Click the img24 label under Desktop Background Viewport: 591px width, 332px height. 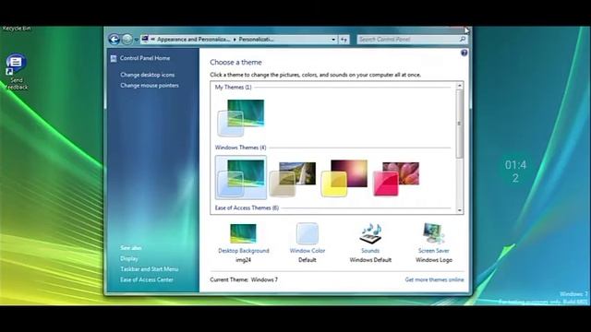click(244, 260)
